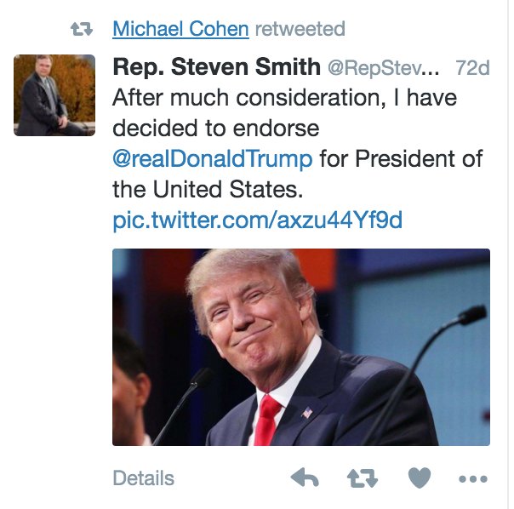Click the "for President of" tweet text

coord(401,159)
